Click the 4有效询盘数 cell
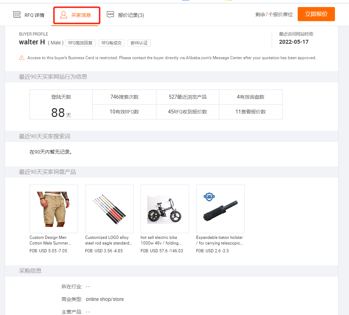The image size is (349, 315). [x=251, y=97]
